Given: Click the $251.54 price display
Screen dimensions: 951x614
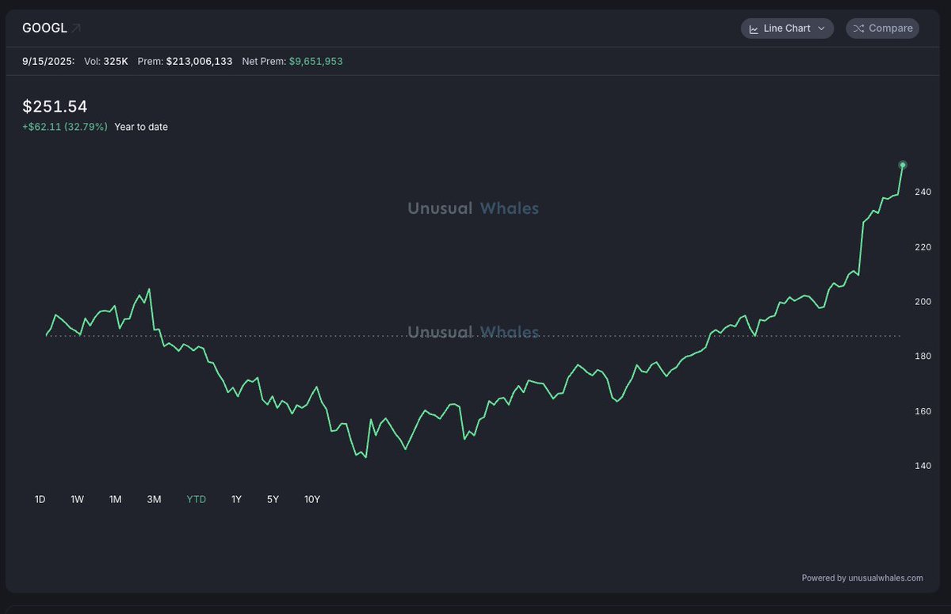Looking at the screenshot, I should [54, 105].
